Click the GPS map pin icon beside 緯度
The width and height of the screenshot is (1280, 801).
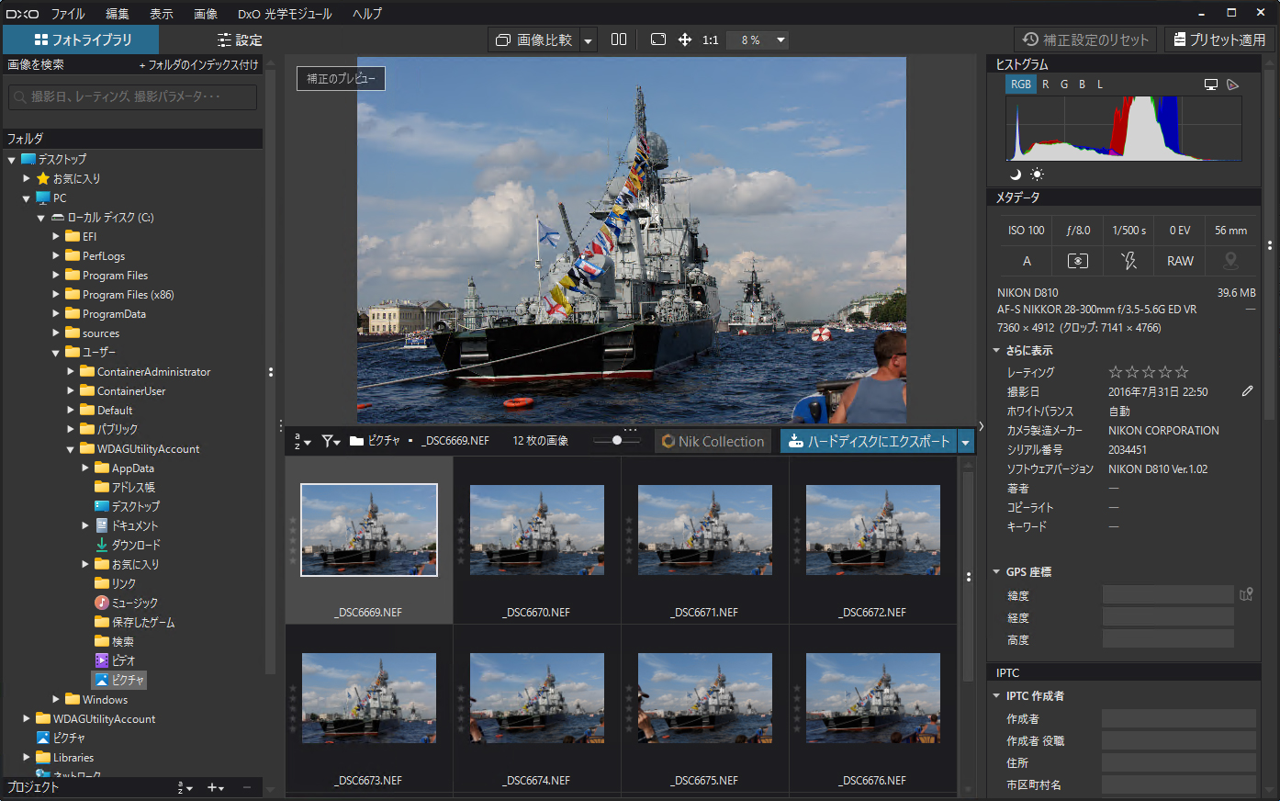coord(1246,594)
